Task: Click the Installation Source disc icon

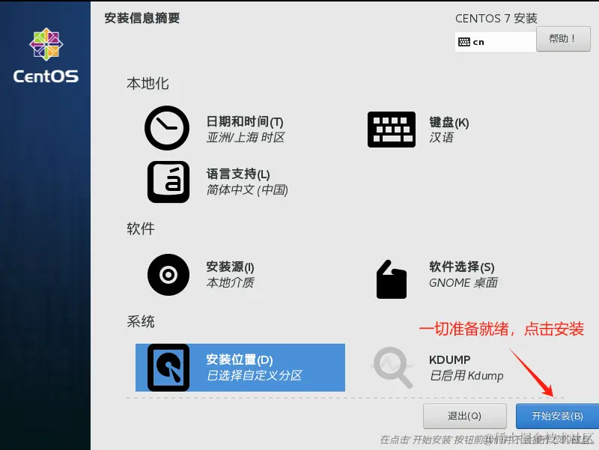Action: (x=168, y=275)
